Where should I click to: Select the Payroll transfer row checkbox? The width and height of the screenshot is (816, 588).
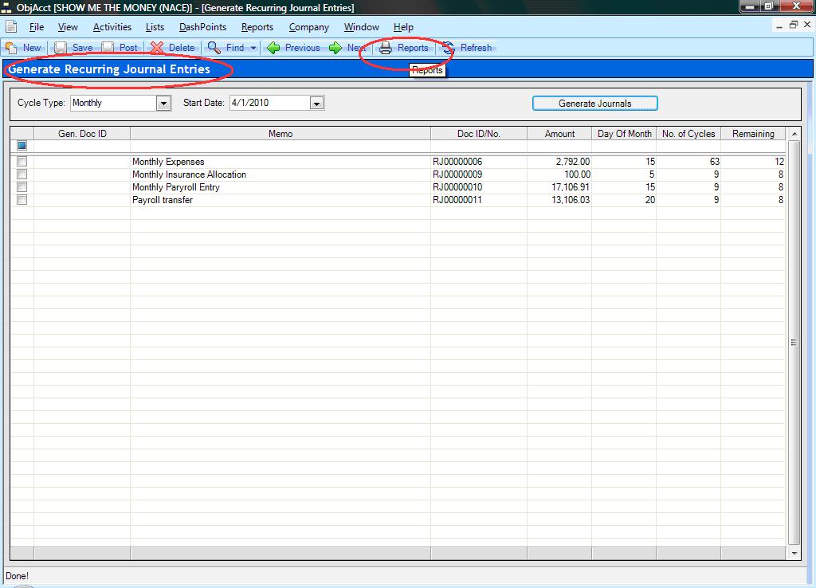22,200
